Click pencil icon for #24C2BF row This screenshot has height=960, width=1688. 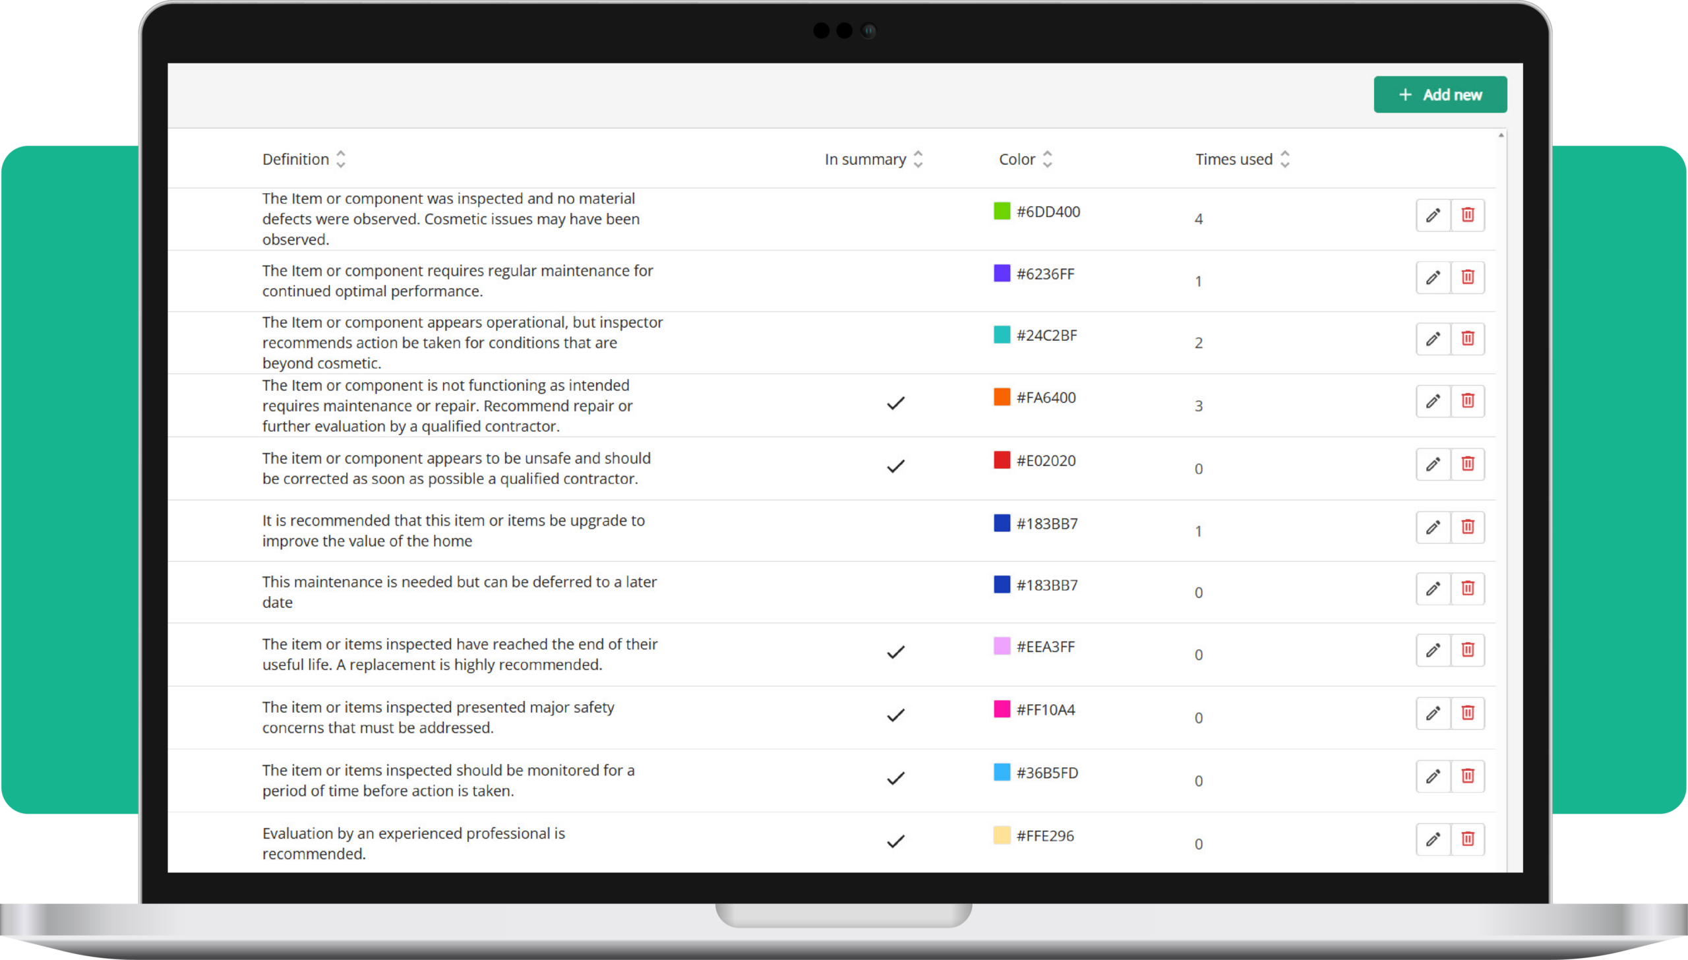tap(1433, 339)
